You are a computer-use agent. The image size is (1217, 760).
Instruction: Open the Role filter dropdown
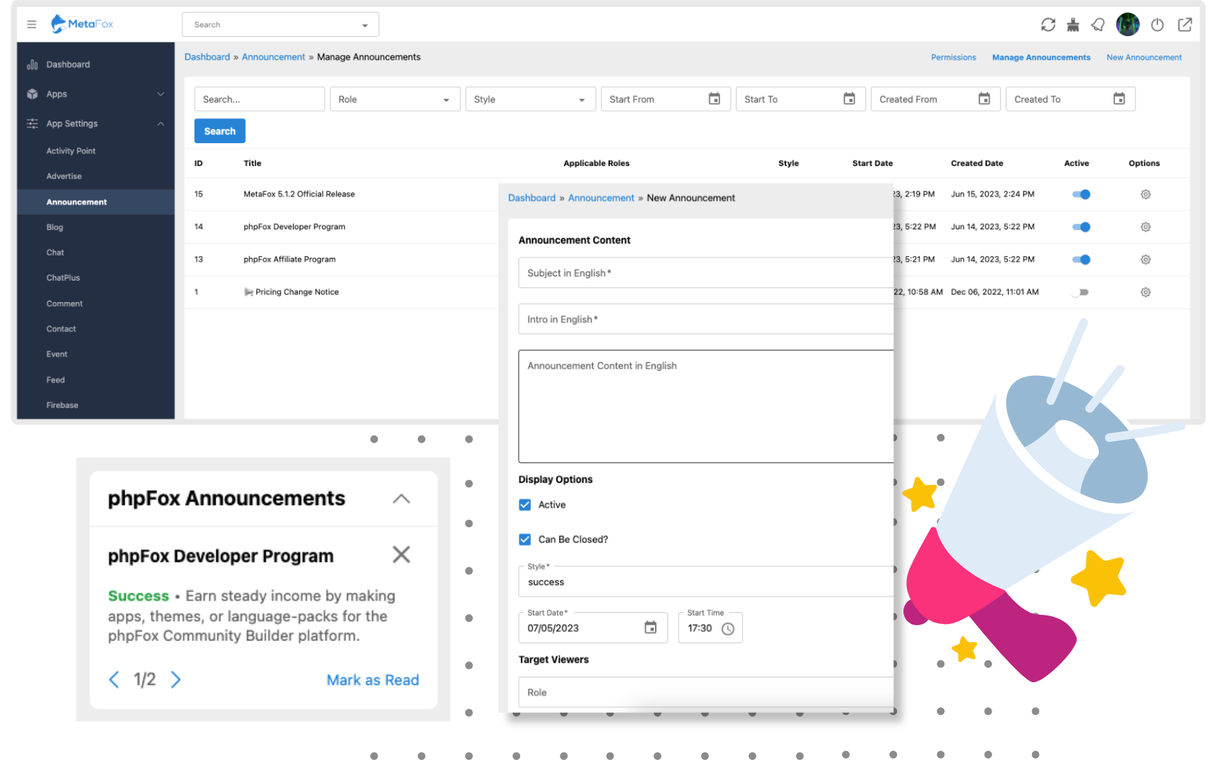tap(394, 99)
